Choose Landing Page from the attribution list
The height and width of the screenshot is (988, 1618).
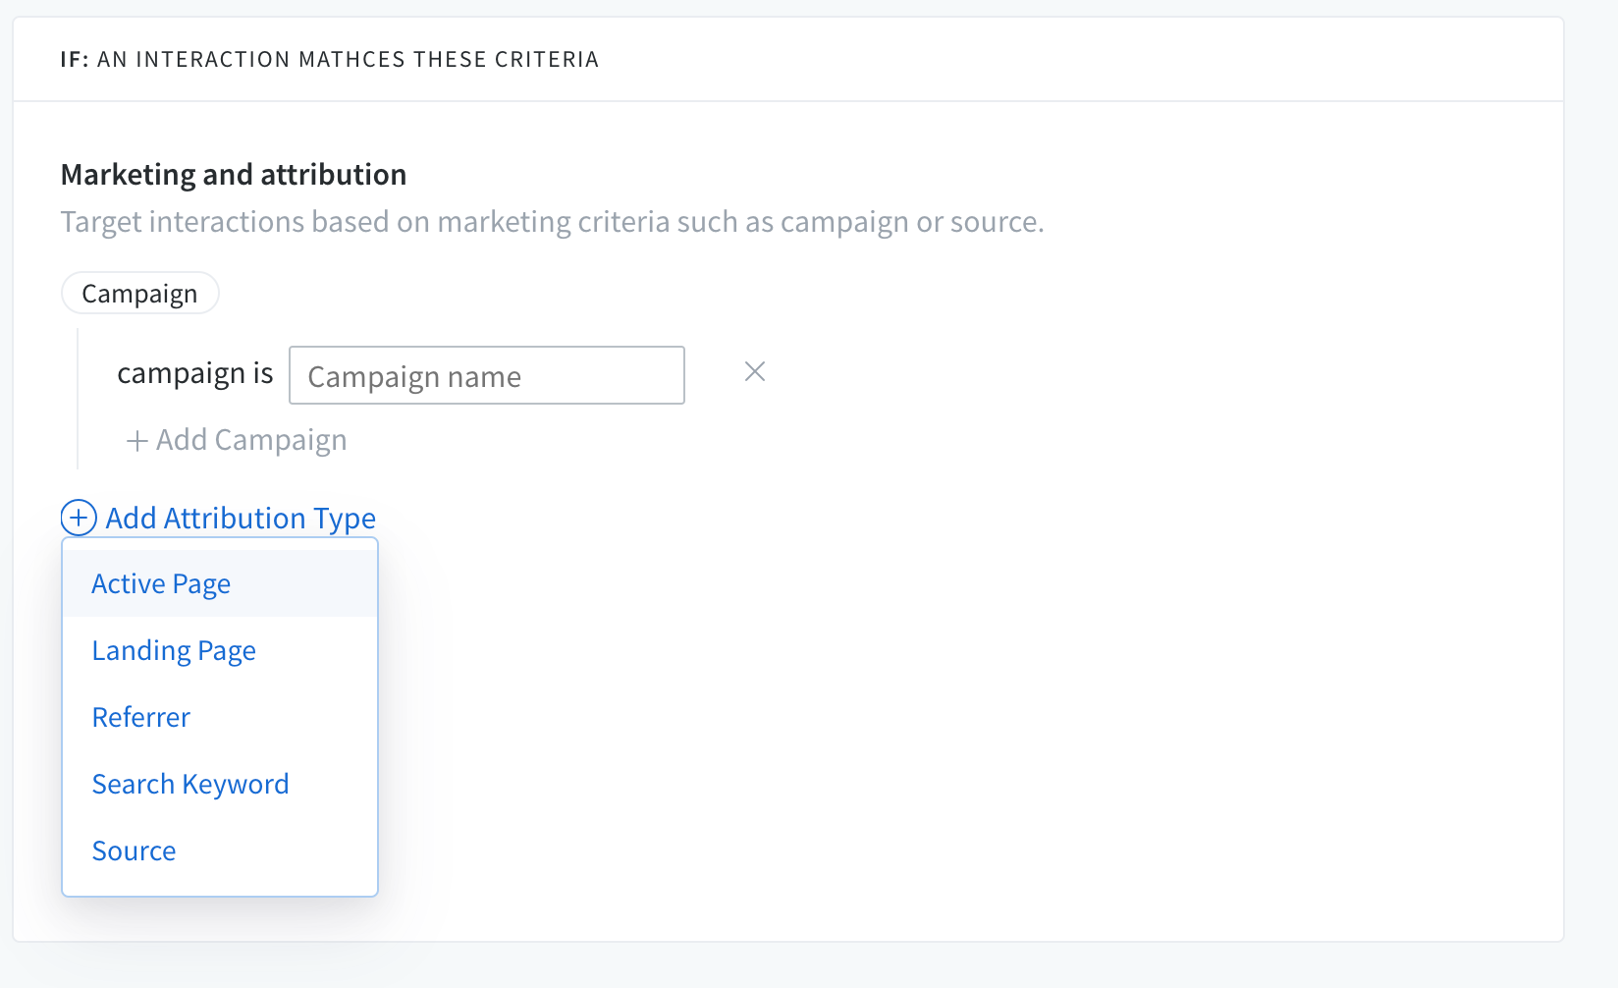[x=174, y=651]
